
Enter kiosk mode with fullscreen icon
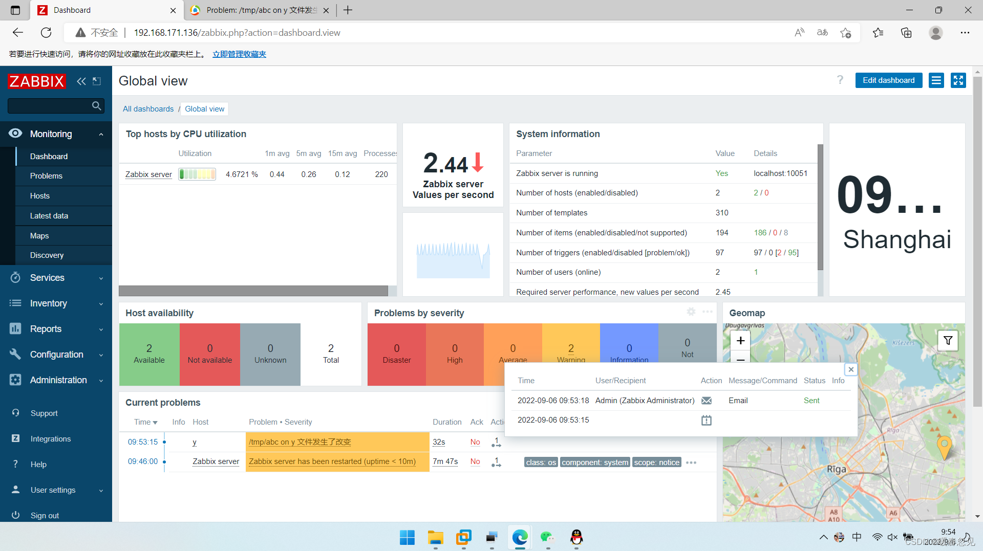coord(958,80)
